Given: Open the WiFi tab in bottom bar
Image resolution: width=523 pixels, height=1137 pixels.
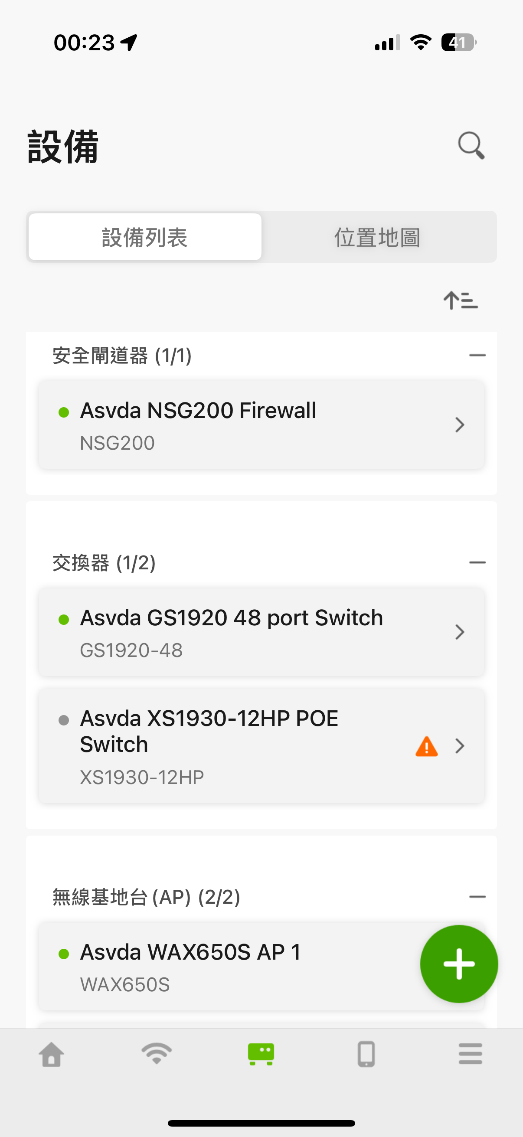Looking at the screenshot, I should (156, 1054).
